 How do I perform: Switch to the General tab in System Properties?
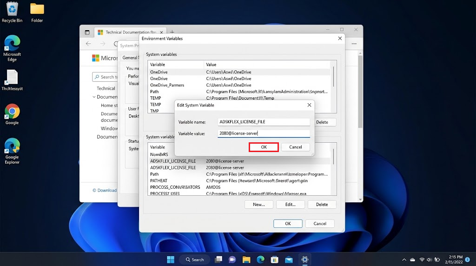[130, 58]
